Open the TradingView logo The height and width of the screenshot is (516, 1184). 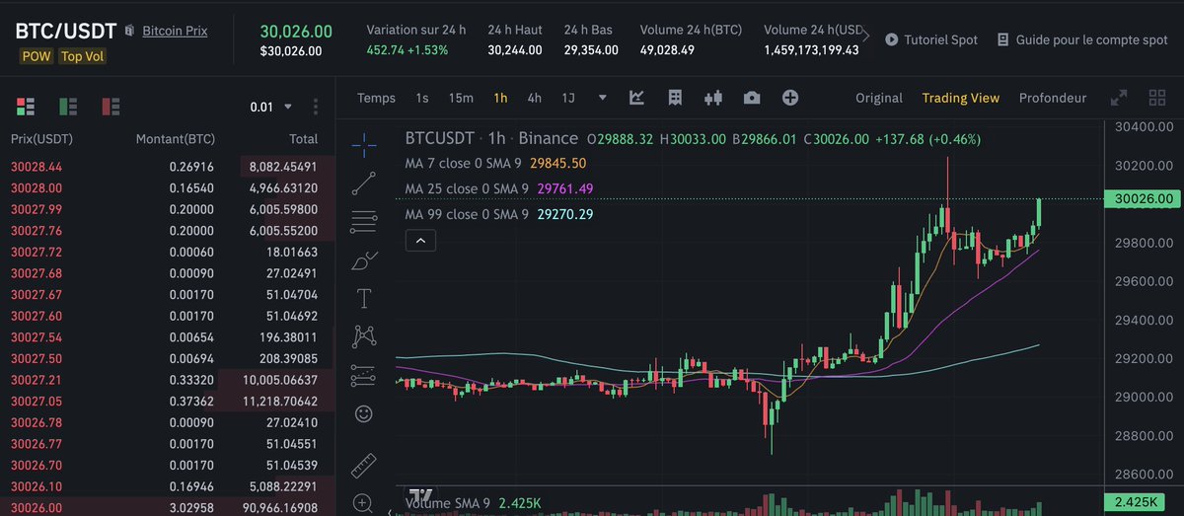pyautogui.click(x=421, y=496)
